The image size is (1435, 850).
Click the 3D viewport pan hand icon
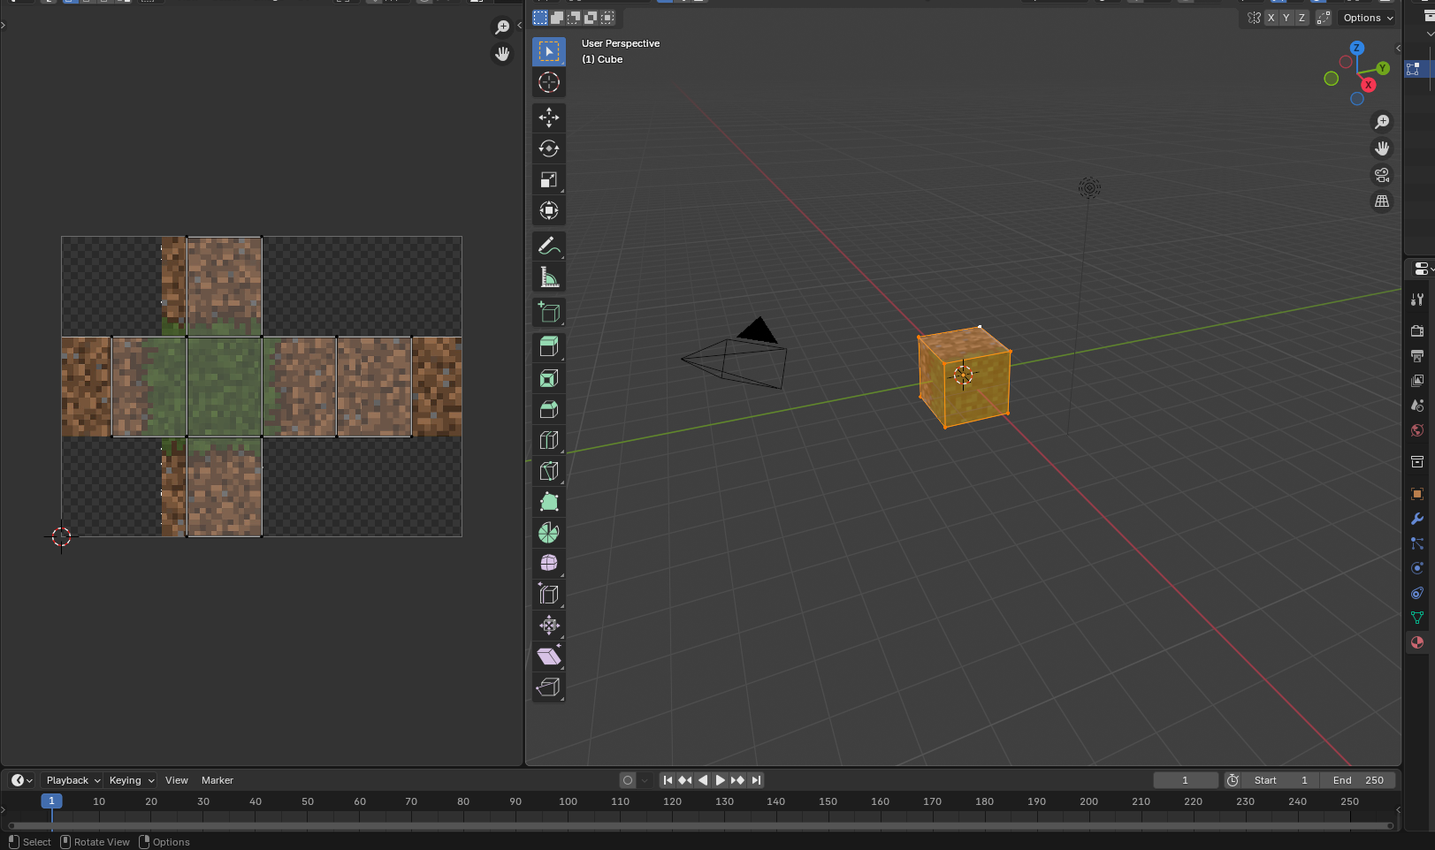click(x=1382, y=148)
